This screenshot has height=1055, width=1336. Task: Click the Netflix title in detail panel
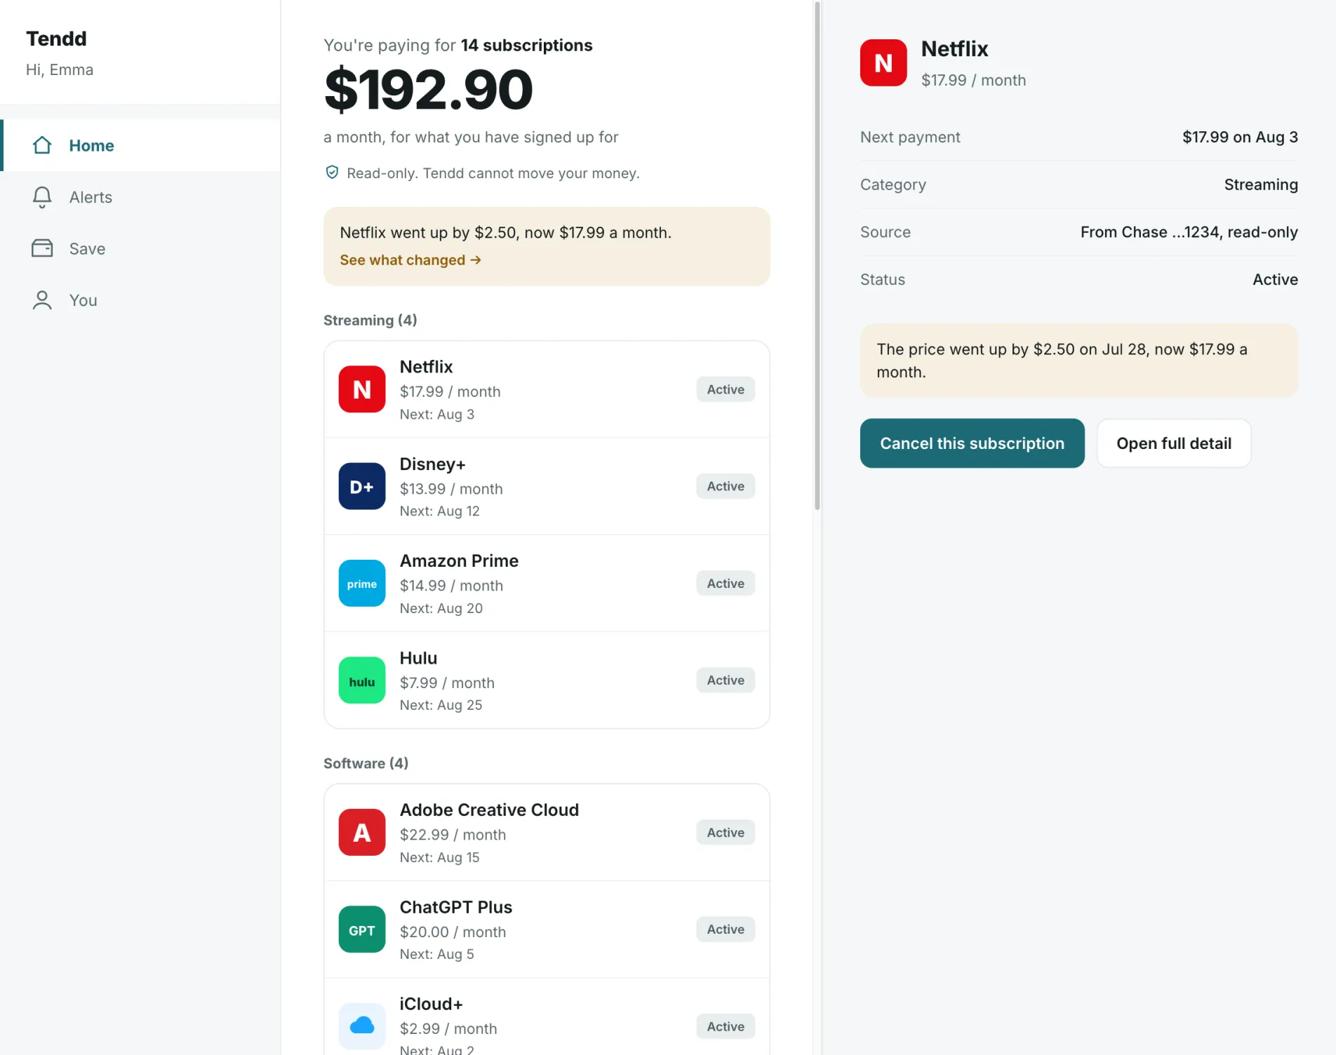(x=954, y=49)
